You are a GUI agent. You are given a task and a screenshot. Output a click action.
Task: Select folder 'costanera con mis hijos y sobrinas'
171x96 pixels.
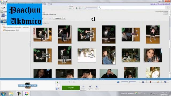tap(16, 27)
